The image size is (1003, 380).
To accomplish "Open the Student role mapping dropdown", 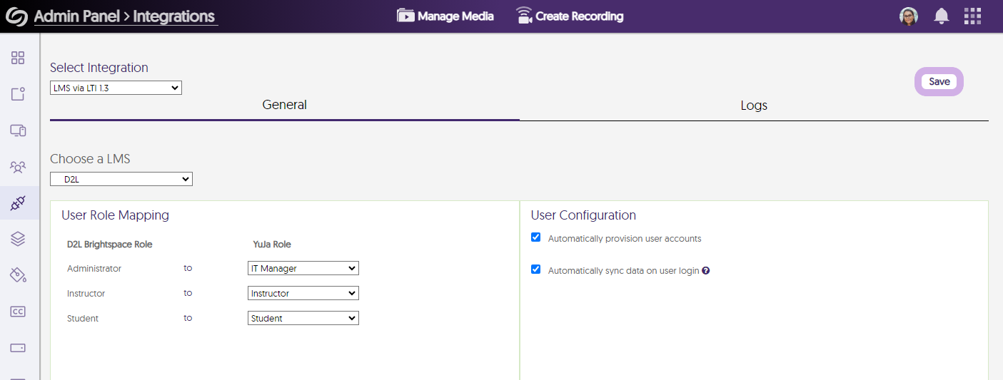I will tap(303, 319).
